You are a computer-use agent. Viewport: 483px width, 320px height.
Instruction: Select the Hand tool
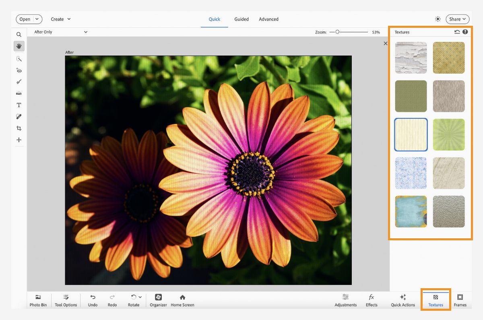point(19,46)
